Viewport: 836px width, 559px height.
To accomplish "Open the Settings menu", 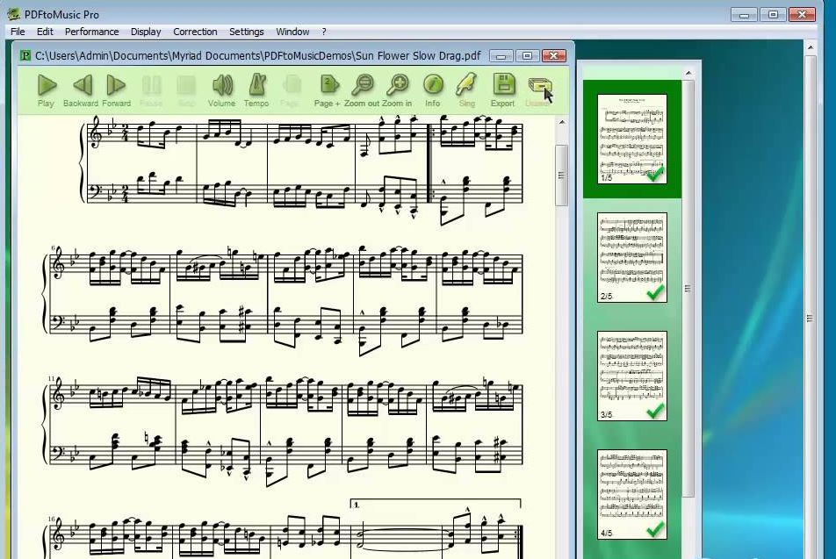I will 246,32.
